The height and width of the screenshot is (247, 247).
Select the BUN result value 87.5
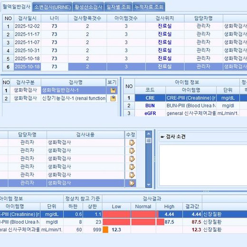pyautogui.click(x=192, y=222)
